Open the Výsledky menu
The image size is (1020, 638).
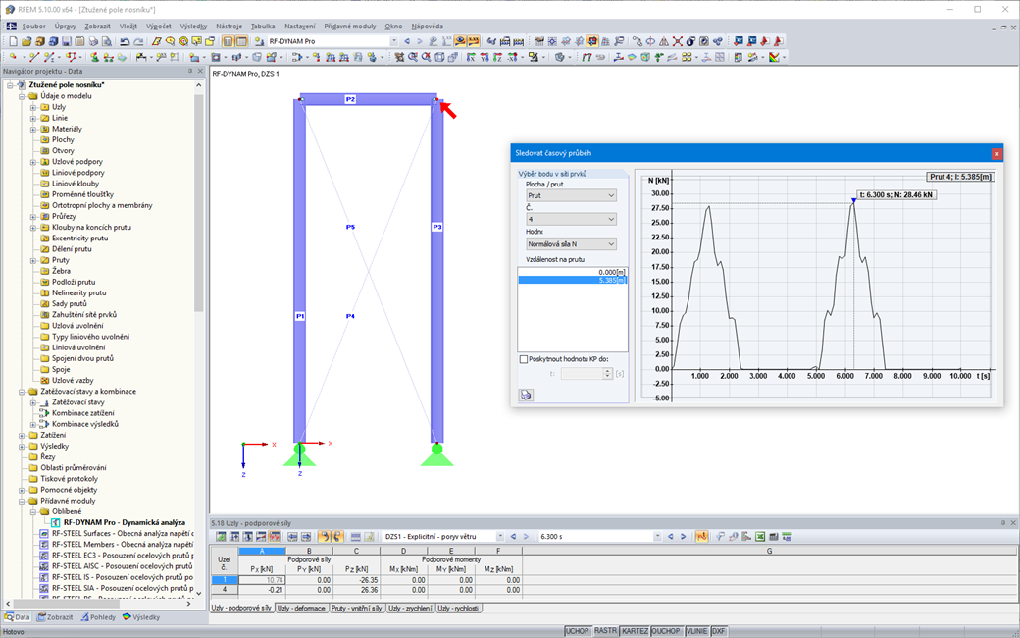(x=194, y=27)
